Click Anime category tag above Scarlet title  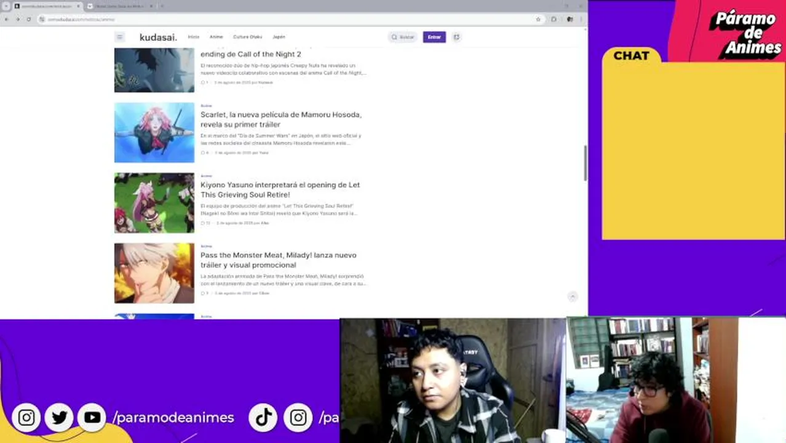click(206, 106)
